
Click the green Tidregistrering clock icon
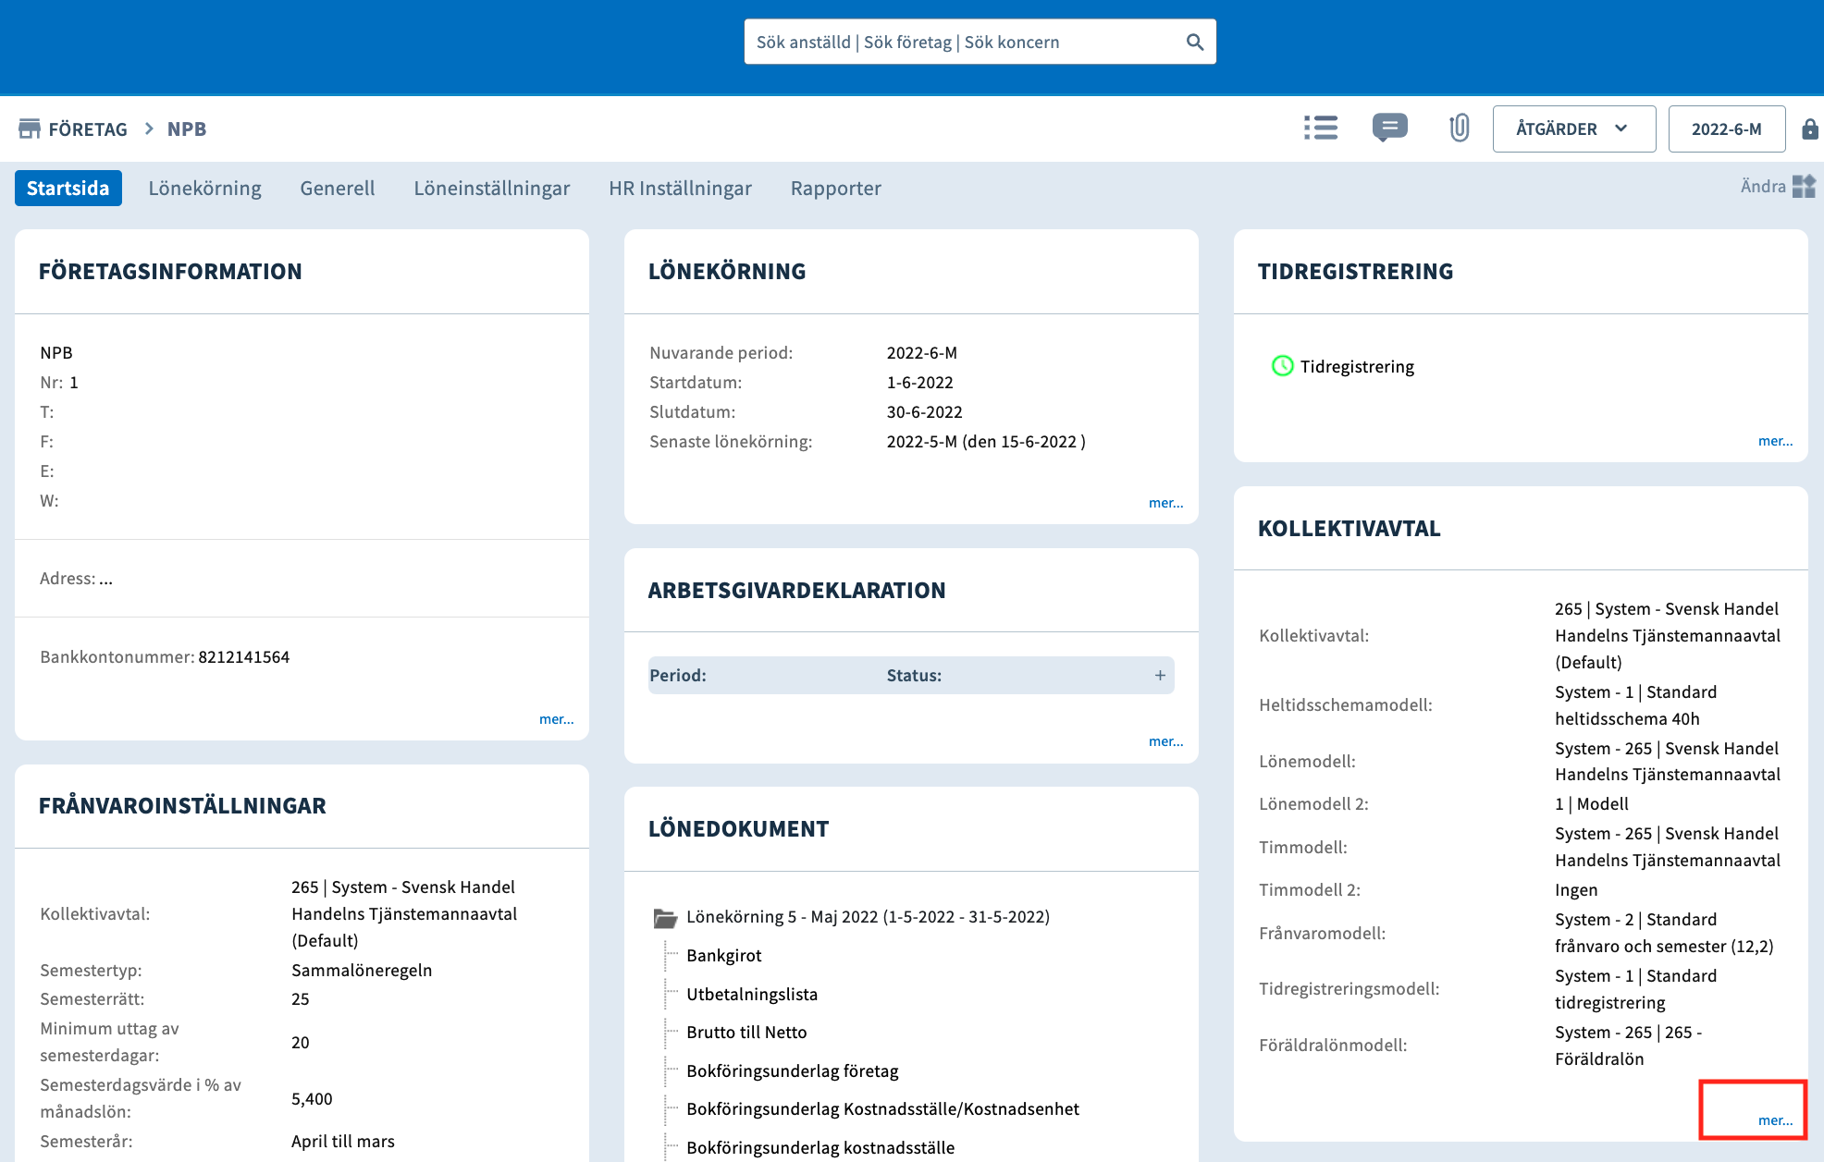1282,366
